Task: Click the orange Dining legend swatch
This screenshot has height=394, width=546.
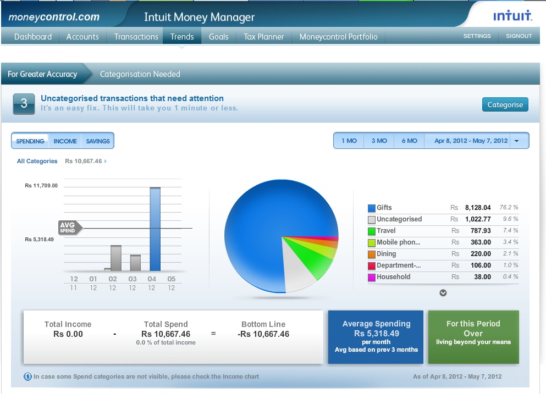Action: click(372, 254)
